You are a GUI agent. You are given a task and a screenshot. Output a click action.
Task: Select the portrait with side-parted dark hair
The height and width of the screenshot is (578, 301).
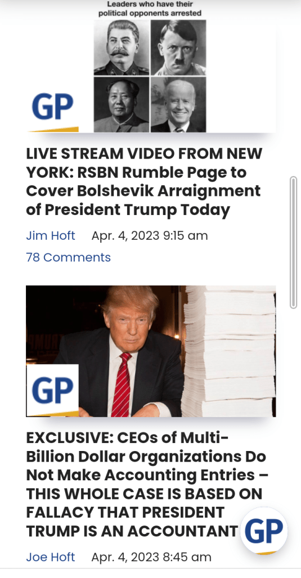point(178,47)
